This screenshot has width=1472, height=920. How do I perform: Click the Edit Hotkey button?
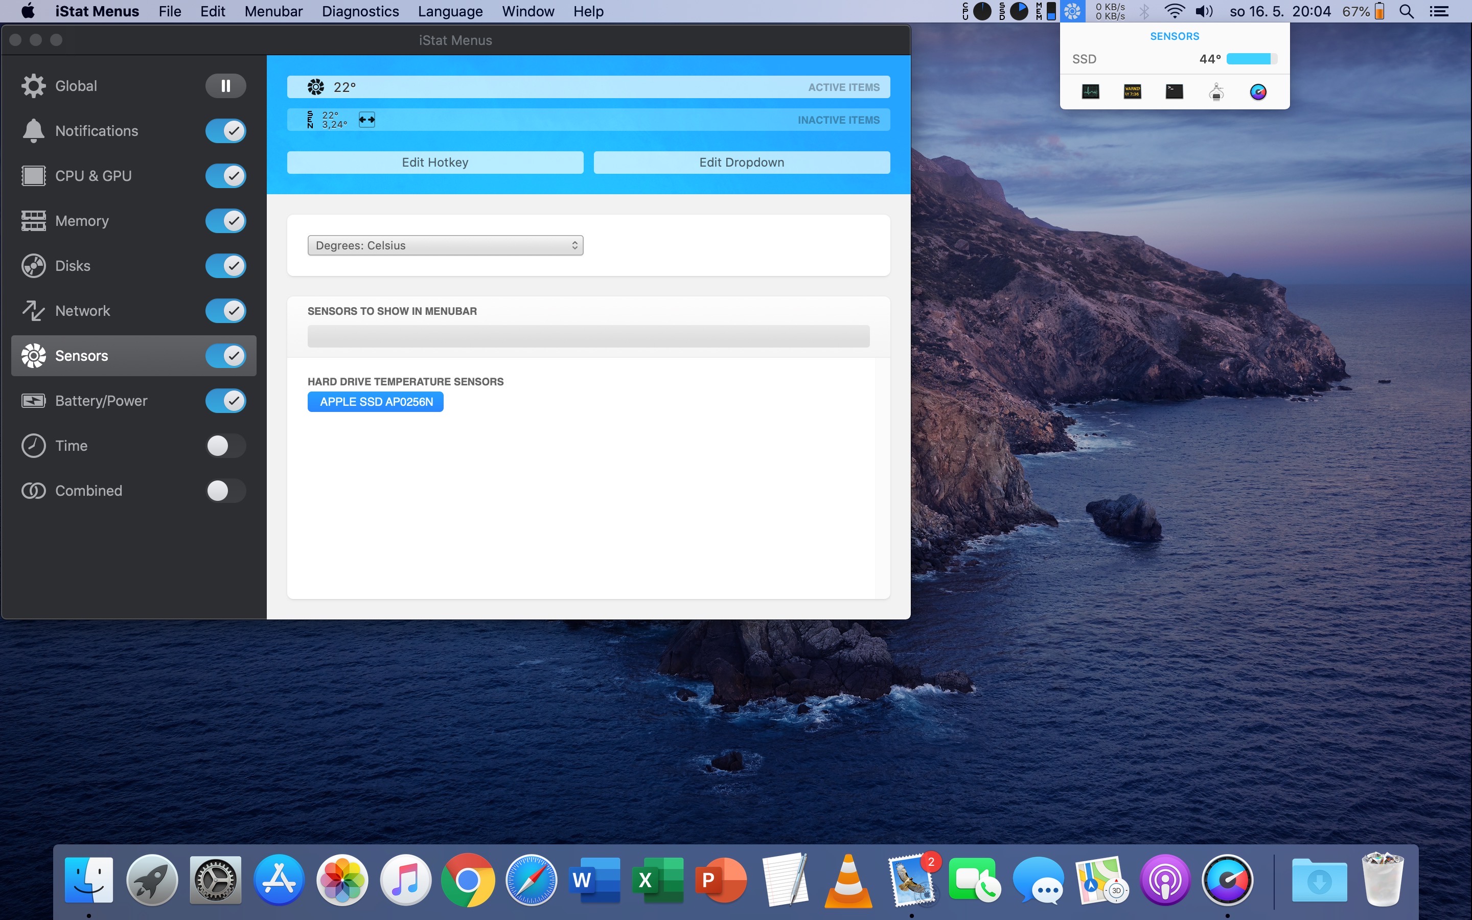point(435,163)
